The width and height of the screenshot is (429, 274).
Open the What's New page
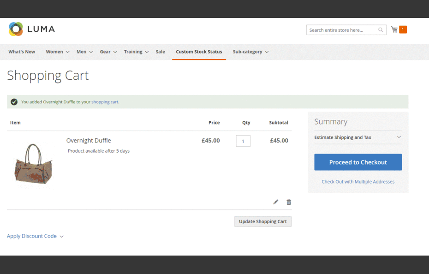(x=22, y=52)
